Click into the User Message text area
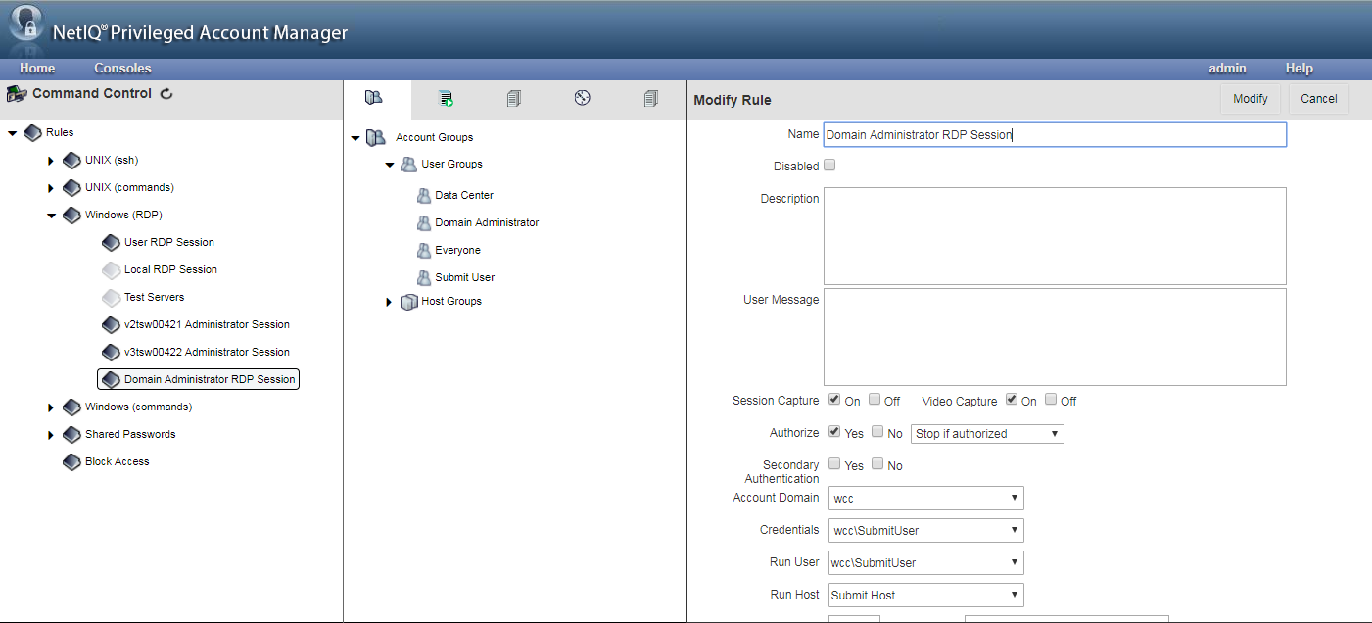Image resolution: width=1372 pixels, height=623 pixels. (1055, 337)
